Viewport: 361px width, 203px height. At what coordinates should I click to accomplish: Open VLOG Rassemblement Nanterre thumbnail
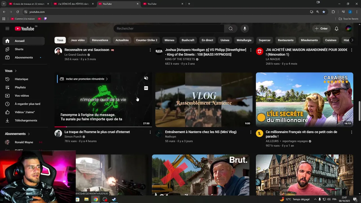pos(204,100)
